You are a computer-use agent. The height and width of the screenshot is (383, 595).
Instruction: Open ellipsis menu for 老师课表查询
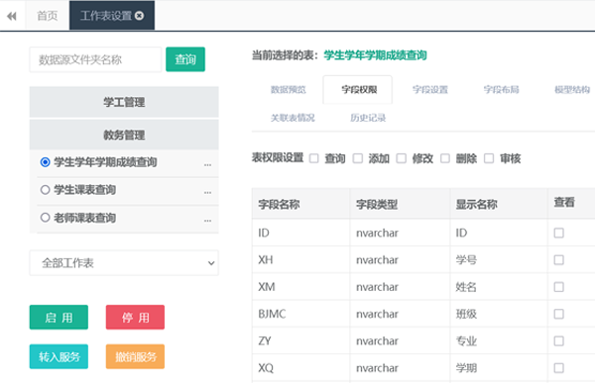pos(207,221)
